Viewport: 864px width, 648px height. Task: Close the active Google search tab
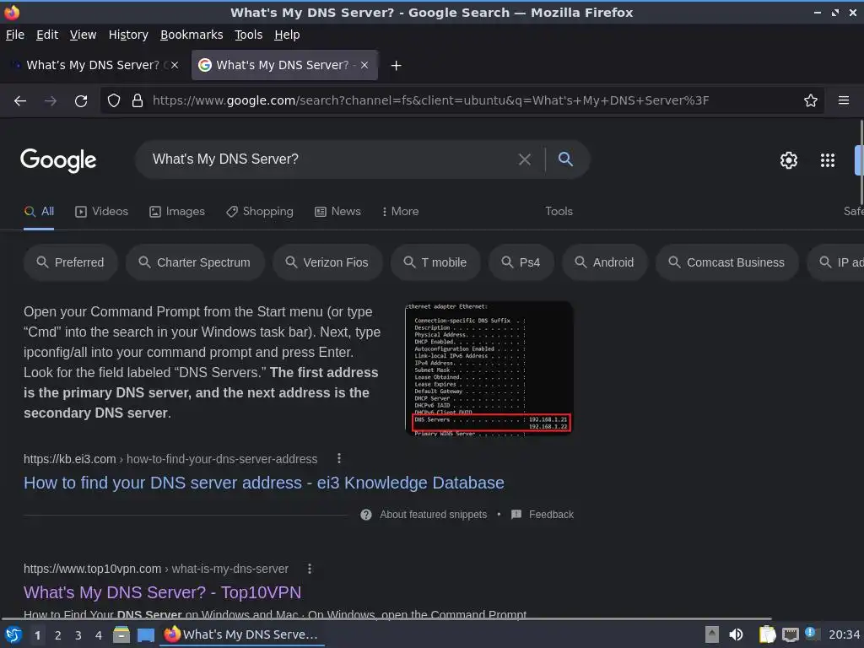click(364, 65)
